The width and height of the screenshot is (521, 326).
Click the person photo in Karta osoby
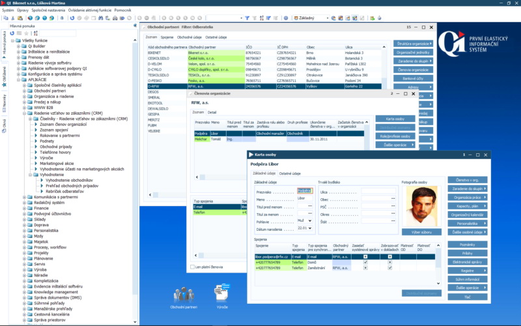click(421, 206)
